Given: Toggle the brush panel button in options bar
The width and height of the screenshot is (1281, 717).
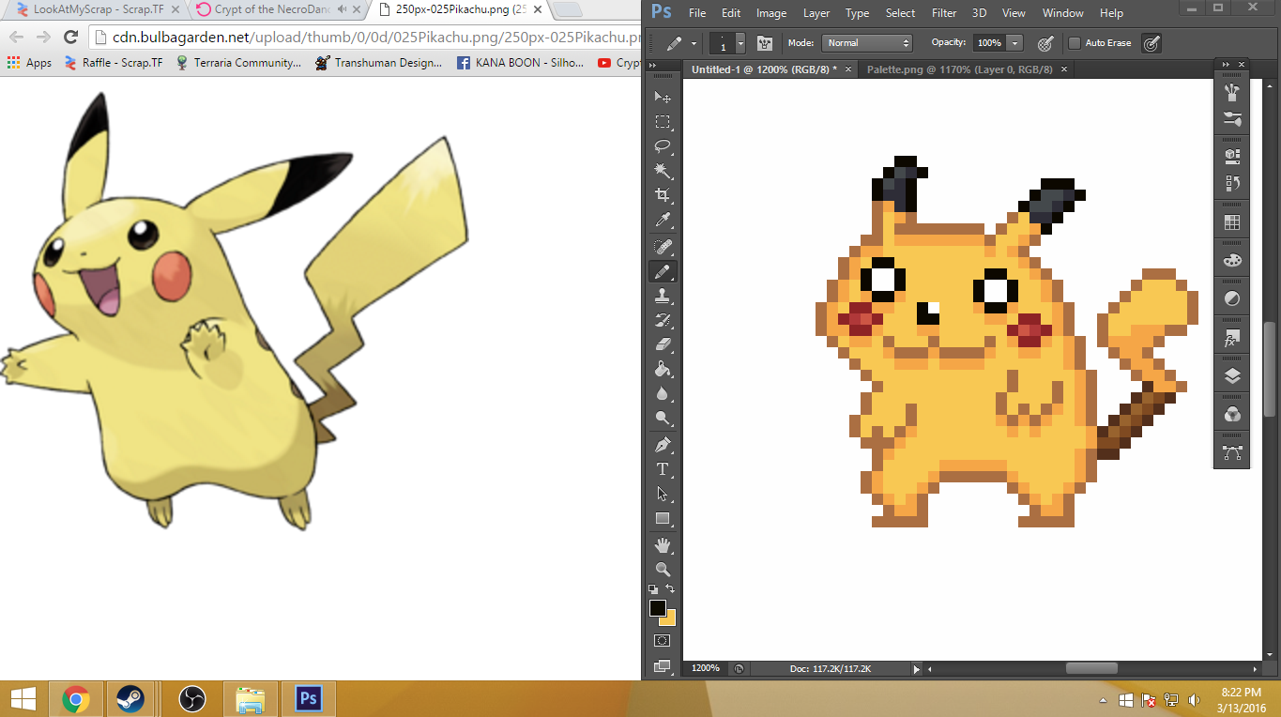Looking at the screenshot, I should click(x=765, y=43).
